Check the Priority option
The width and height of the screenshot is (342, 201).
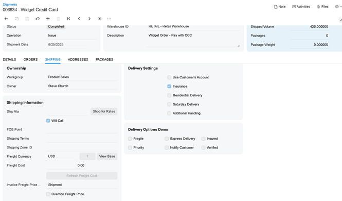tap(130, 148)
